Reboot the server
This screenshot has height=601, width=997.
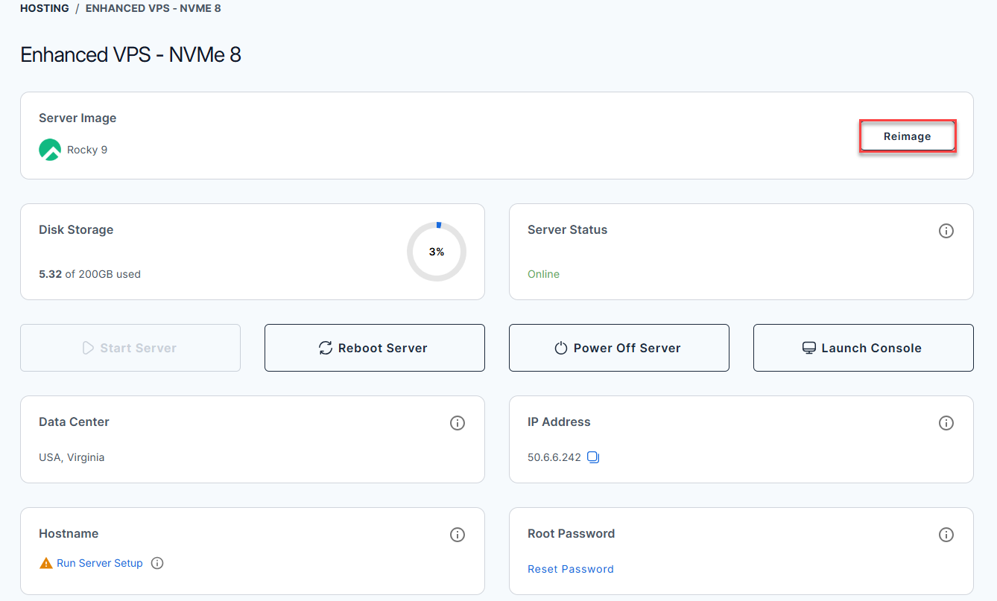(x=374, y=348)
